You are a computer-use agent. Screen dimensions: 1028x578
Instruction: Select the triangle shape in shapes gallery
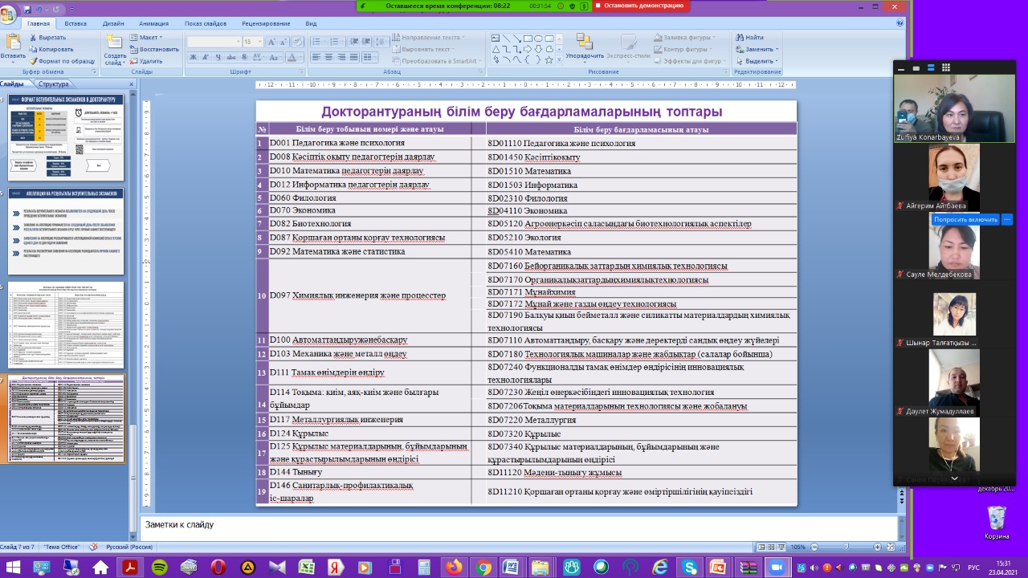tap(496, 48)
